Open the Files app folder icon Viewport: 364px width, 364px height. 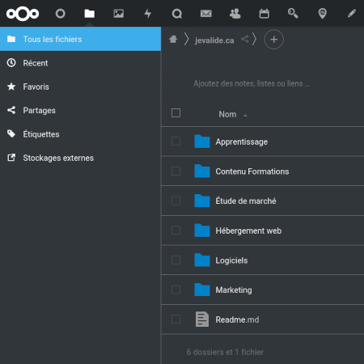[89, 14]
